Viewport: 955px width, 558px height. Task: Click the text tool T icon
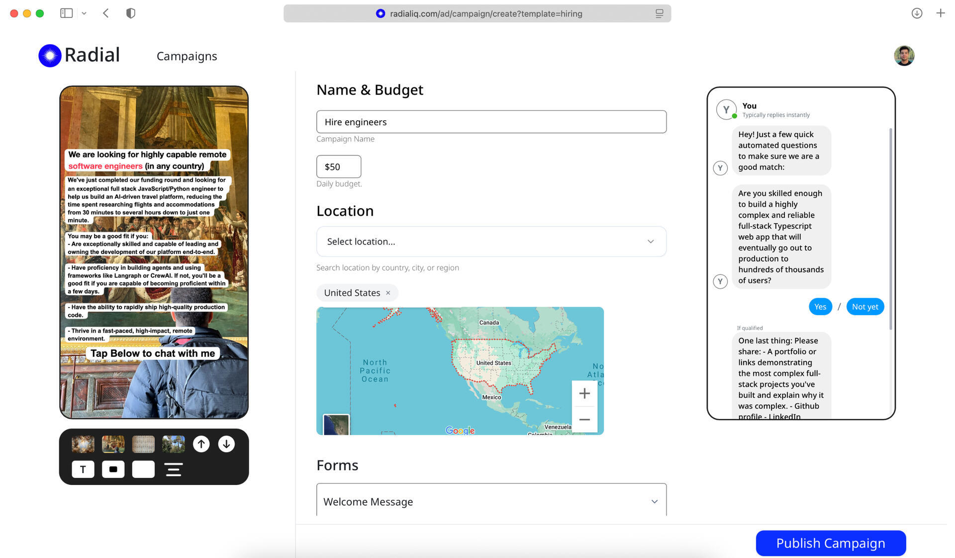click(x=83, y=469)
